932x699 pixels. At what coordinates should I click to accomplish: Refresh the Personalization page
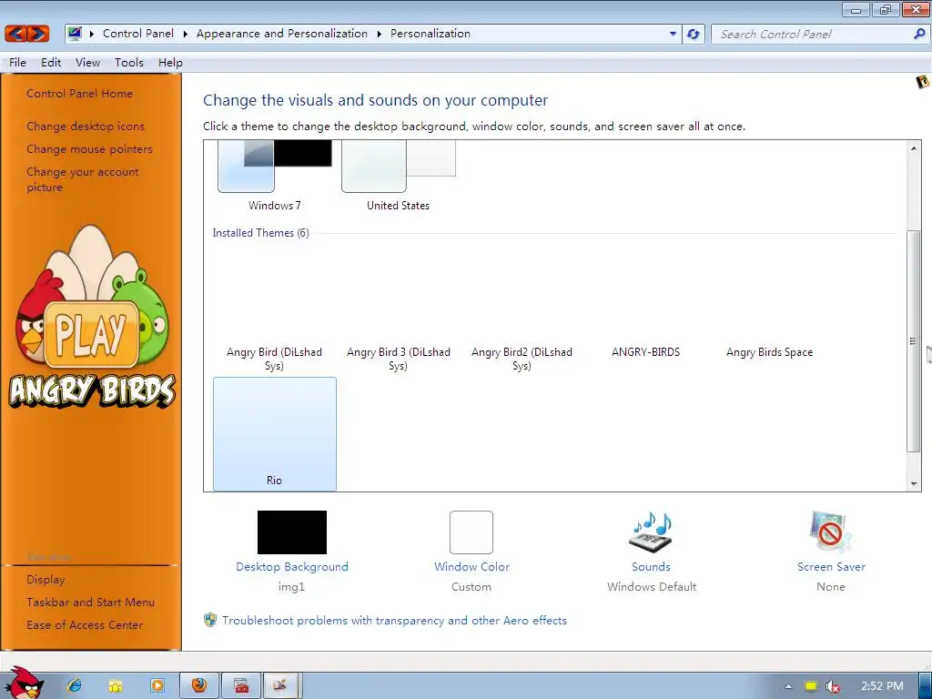(693, 34)
